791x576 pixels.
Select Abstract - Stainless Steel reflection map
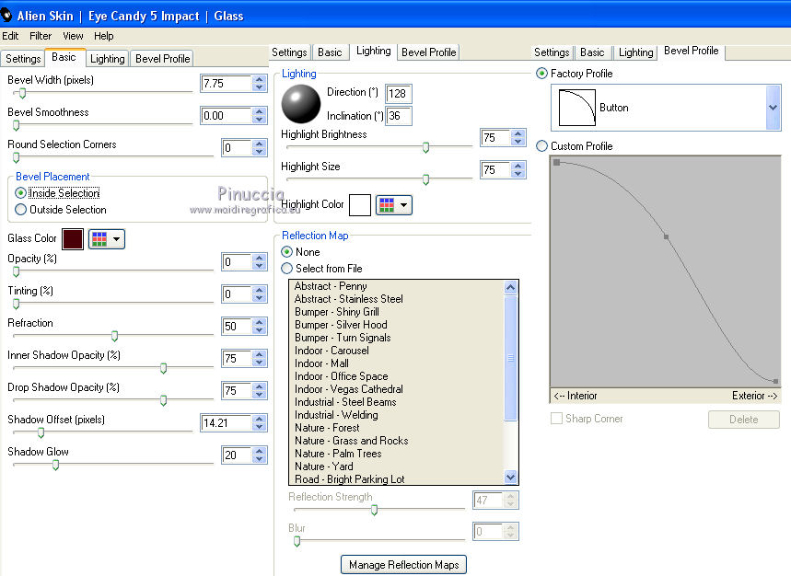point(349,299)
